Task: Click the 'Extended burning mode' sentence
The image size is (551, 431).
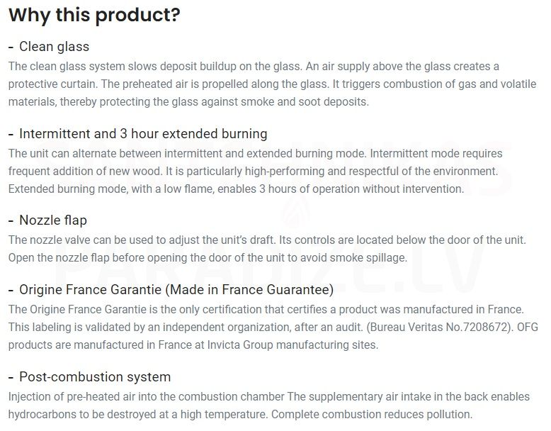Action: tap(236, 189)
